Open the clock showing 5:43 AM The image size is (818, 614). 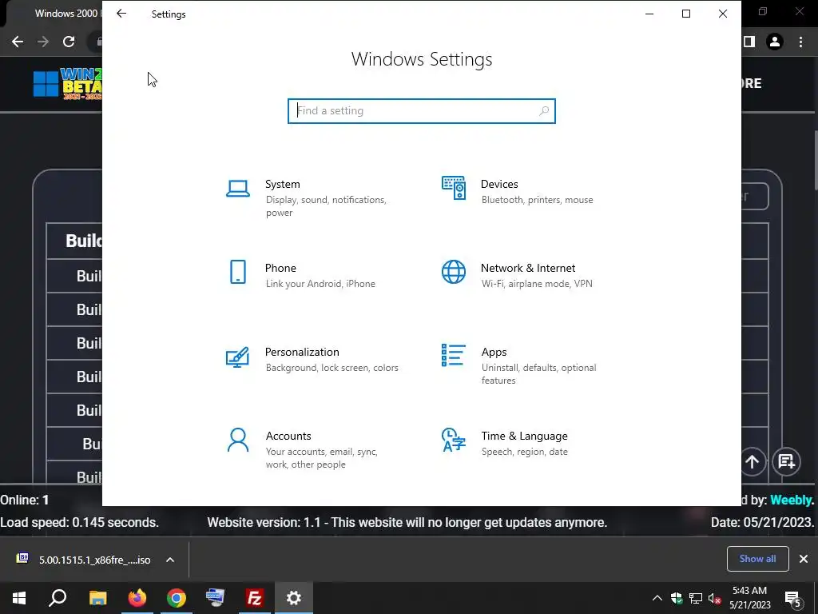coord(749,598)
